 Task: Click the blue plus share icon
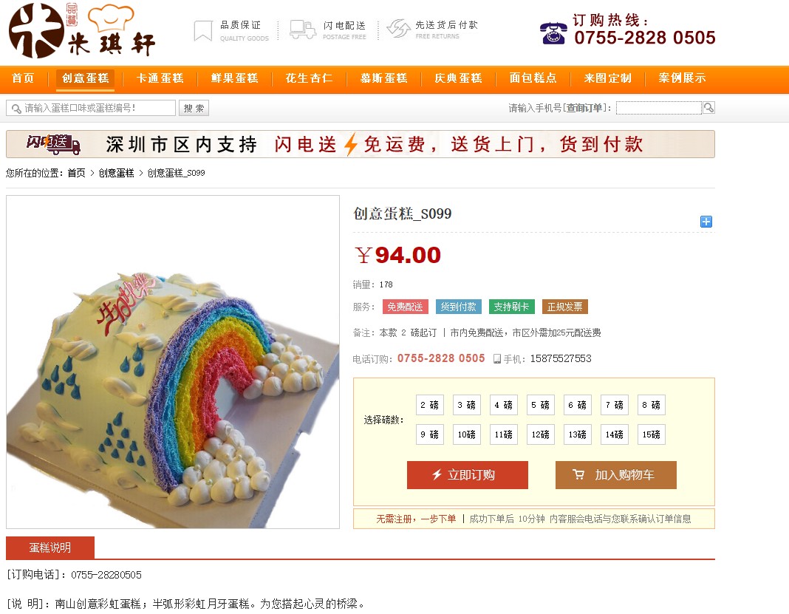click(x=706, y=222)
